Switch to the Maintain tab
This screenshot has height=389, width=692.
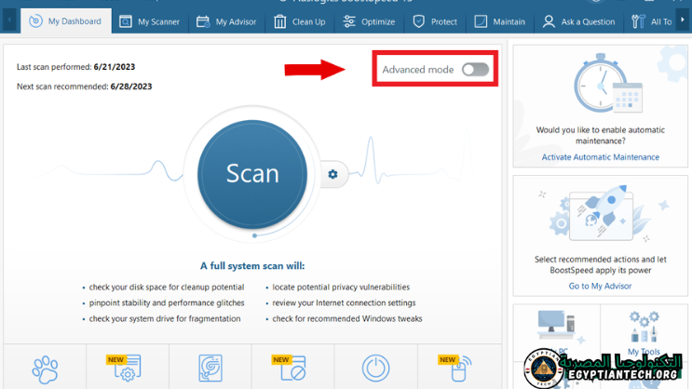point(500,21)
